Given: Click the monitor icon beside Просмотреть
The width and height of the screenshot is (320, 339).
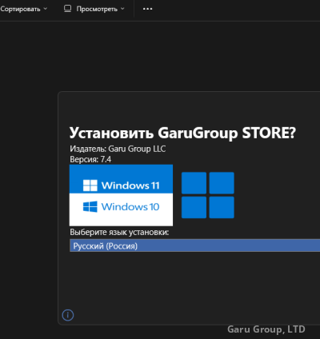Looking at the screenshot, I should 68,9.
